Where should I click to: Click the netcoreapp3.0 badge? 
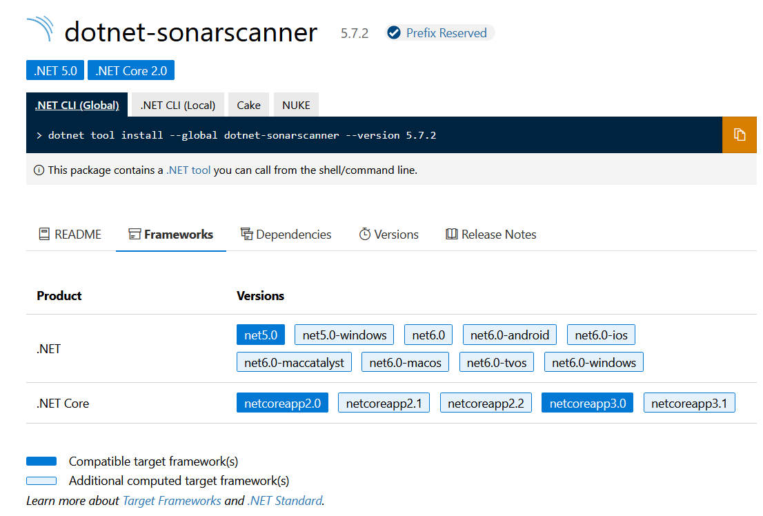(587, 403)
